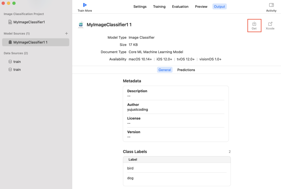The image size is (281, 189).
Task: Open model in Xcode icon
Action: point(270,24)
